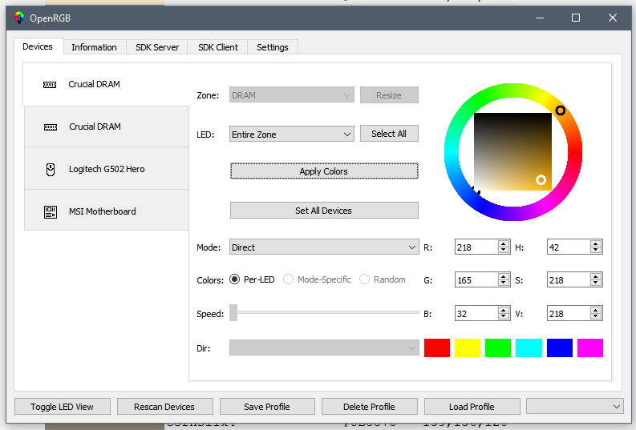636x430 pixels.
Task: Expand the Mode dropdown showing Direct
Action: (324, 247)
